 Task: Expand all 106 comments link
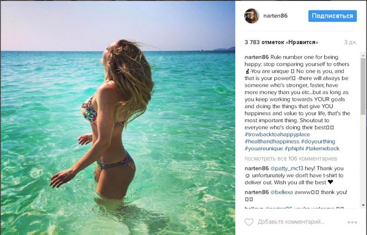(290, 159)
